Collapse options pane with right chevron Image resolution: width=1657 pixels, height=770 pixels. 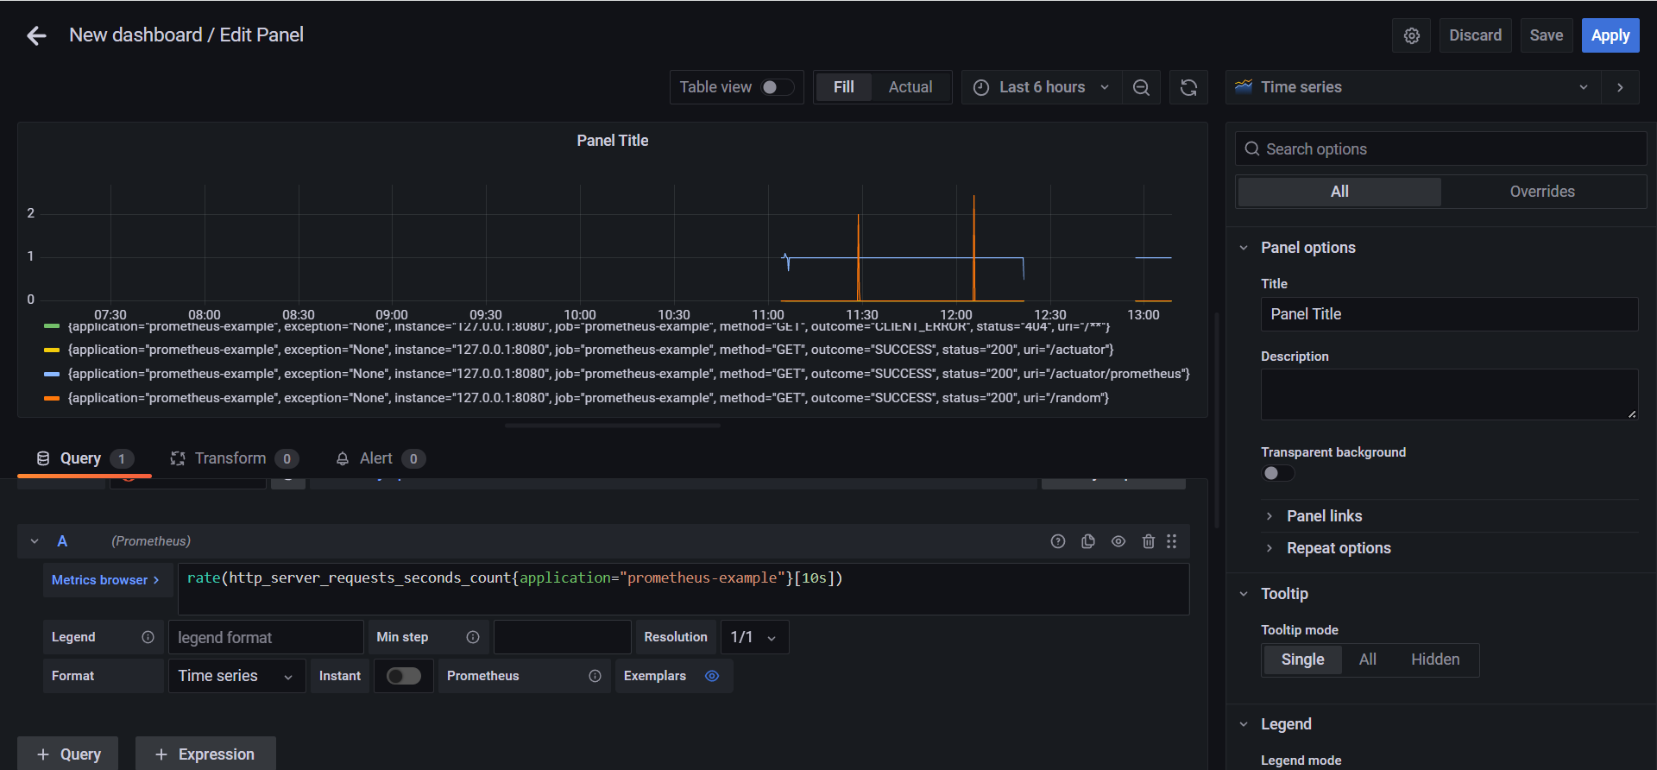click(1620, 87)
